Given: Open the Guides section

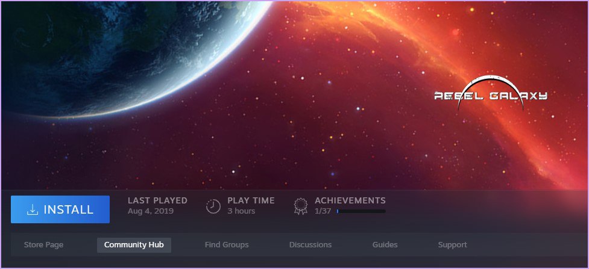Looking at the screenshot, I should click(385, 245).
